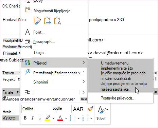Viewport: 158px width, 128px height.
Task: Select the Prijevod menu entry
Action: 54,63
